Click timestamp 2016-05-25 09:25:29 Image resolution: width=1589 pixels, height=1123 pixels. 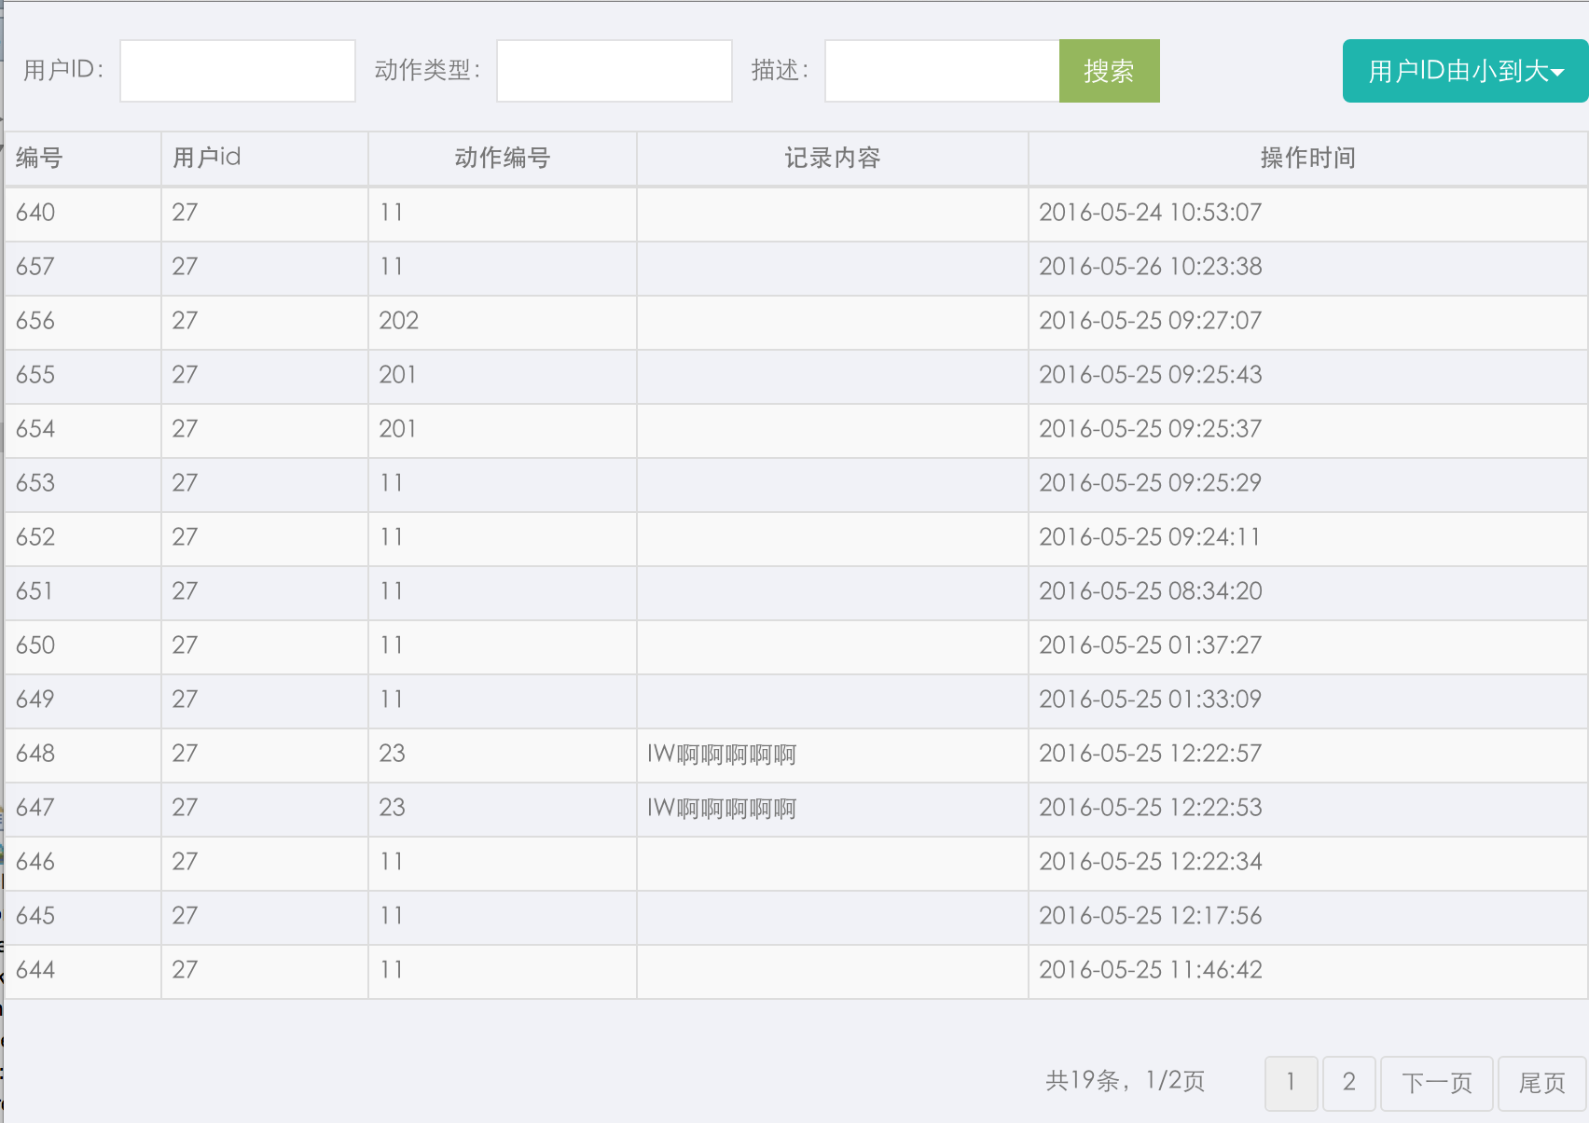(1151, 483)
